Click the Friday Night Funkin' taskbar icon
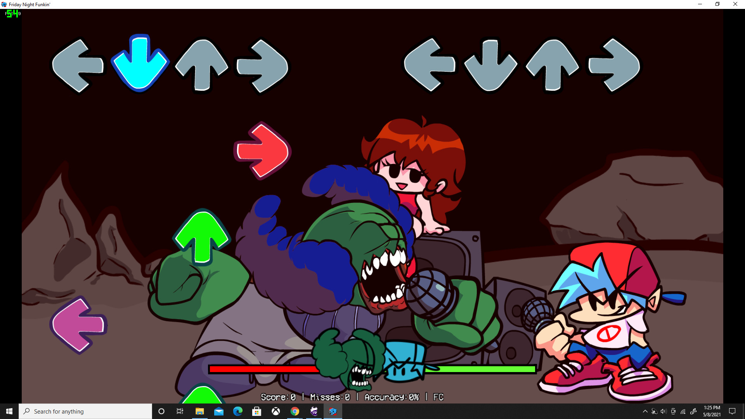 click(333, 411)
